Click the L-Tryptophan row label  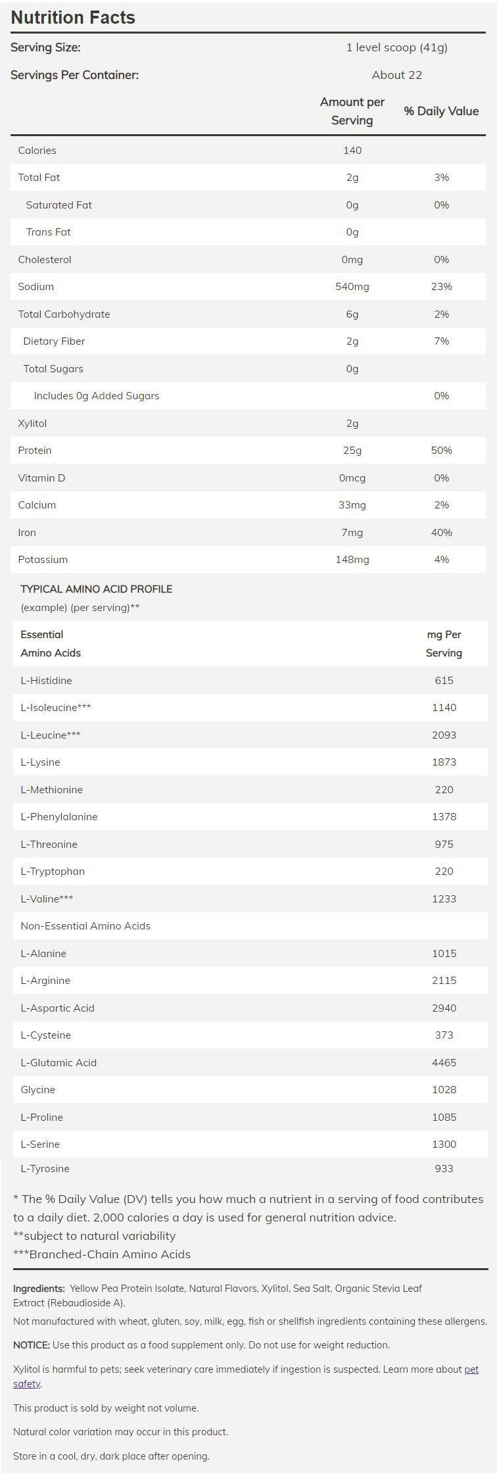(x=53, y=872)
